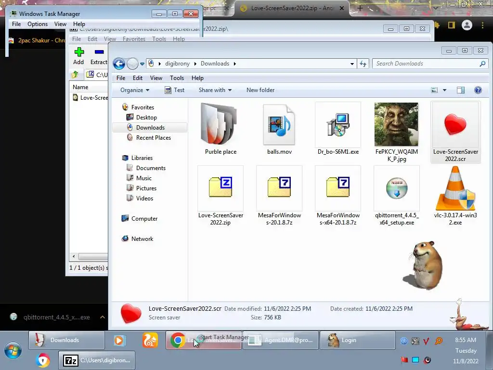Select Computer in navigation pane
The width and height of the screenshot is (493, 370).
[144, 219]
